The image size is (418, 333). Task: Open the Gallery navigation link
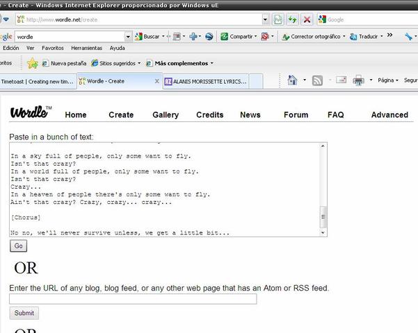coord(166,114)
